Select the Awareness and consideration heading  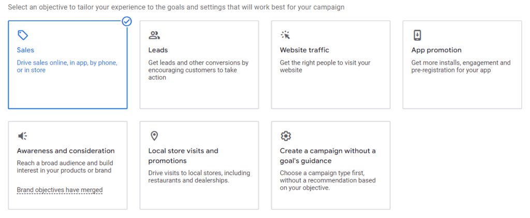tap(66, 151)
